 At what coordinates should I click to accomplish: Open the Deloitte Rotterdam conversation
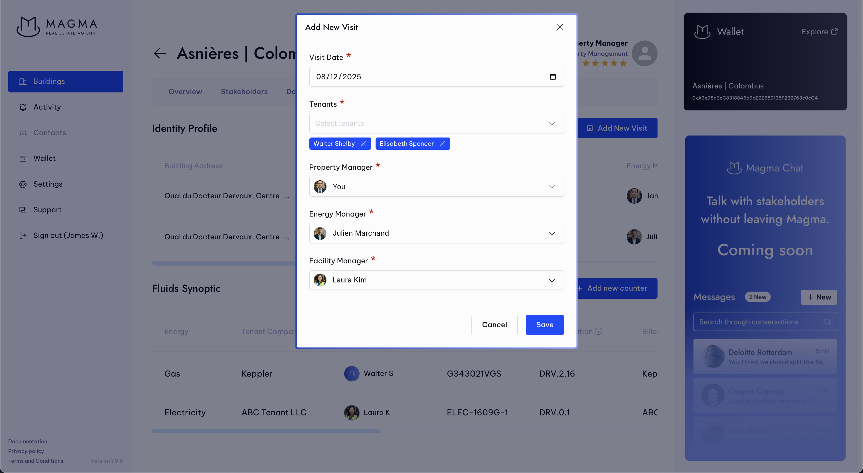[765, 356]
